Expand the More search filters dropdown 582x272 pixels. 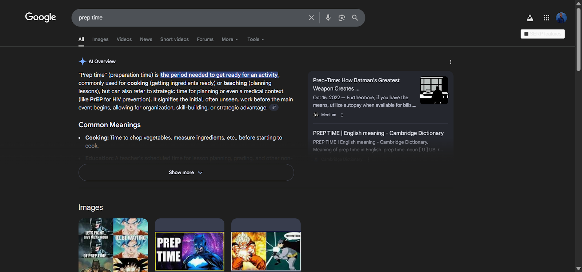coord(230,39)
